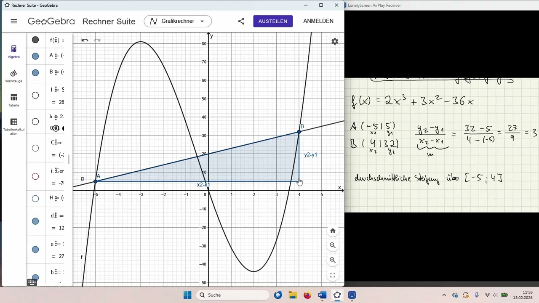Reset graph to standard home view
539x303 pixels.
[333, 231]
